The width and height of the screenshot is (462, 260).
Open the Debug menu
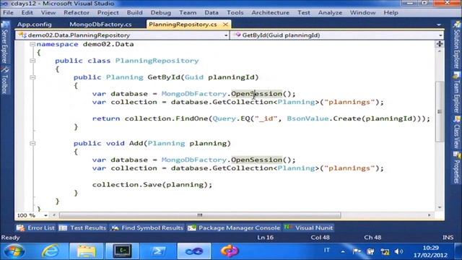160,13
